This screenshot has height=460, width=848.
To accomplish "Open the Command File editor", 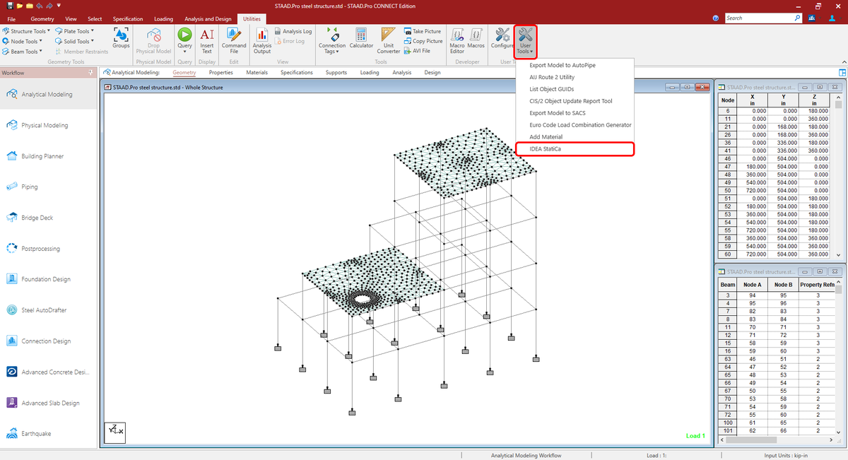I will point(233,39).
